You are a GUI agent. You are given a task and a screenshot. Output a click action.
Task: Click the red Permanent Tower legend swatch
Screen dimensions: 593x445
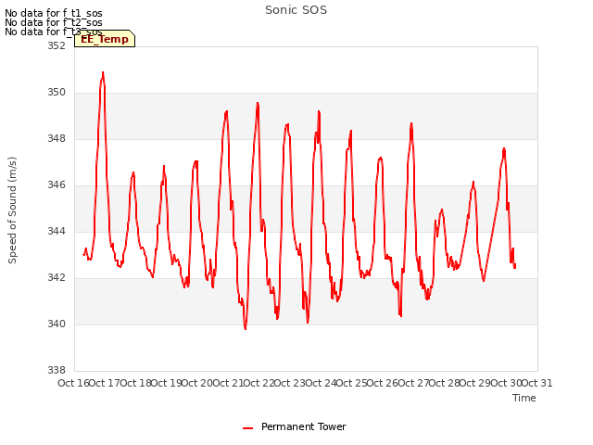[x=247, y=428]
